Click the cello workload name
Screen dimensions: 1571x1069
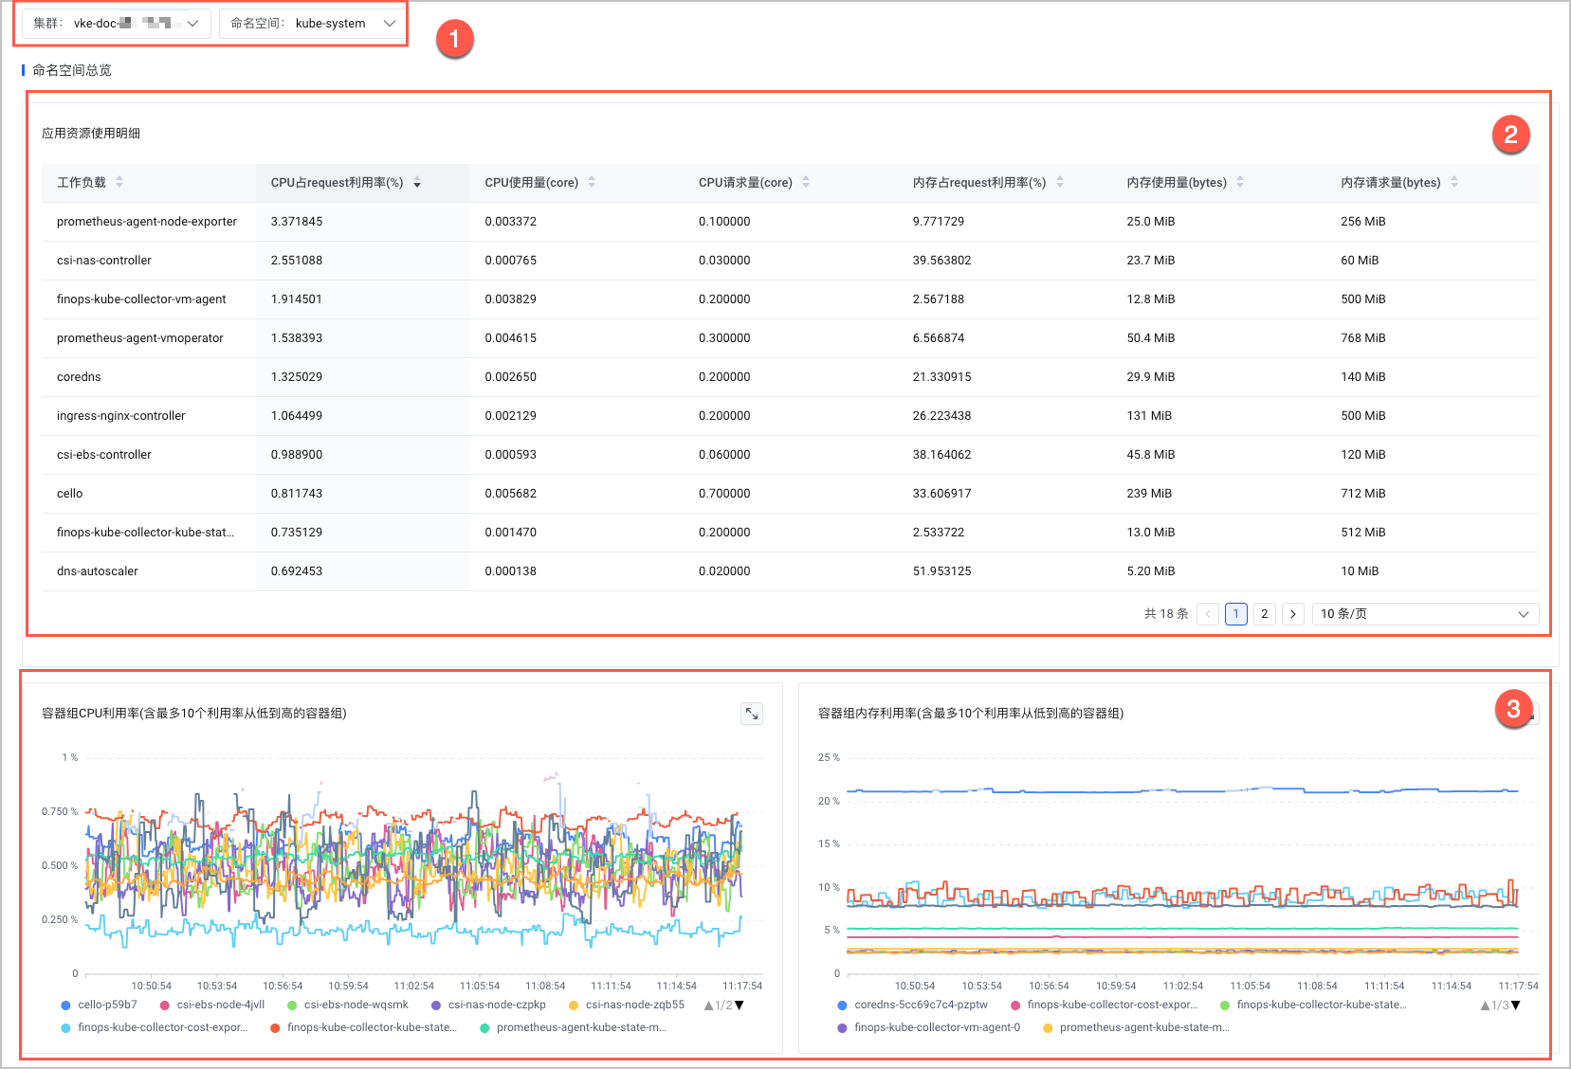tap(70, 494)
